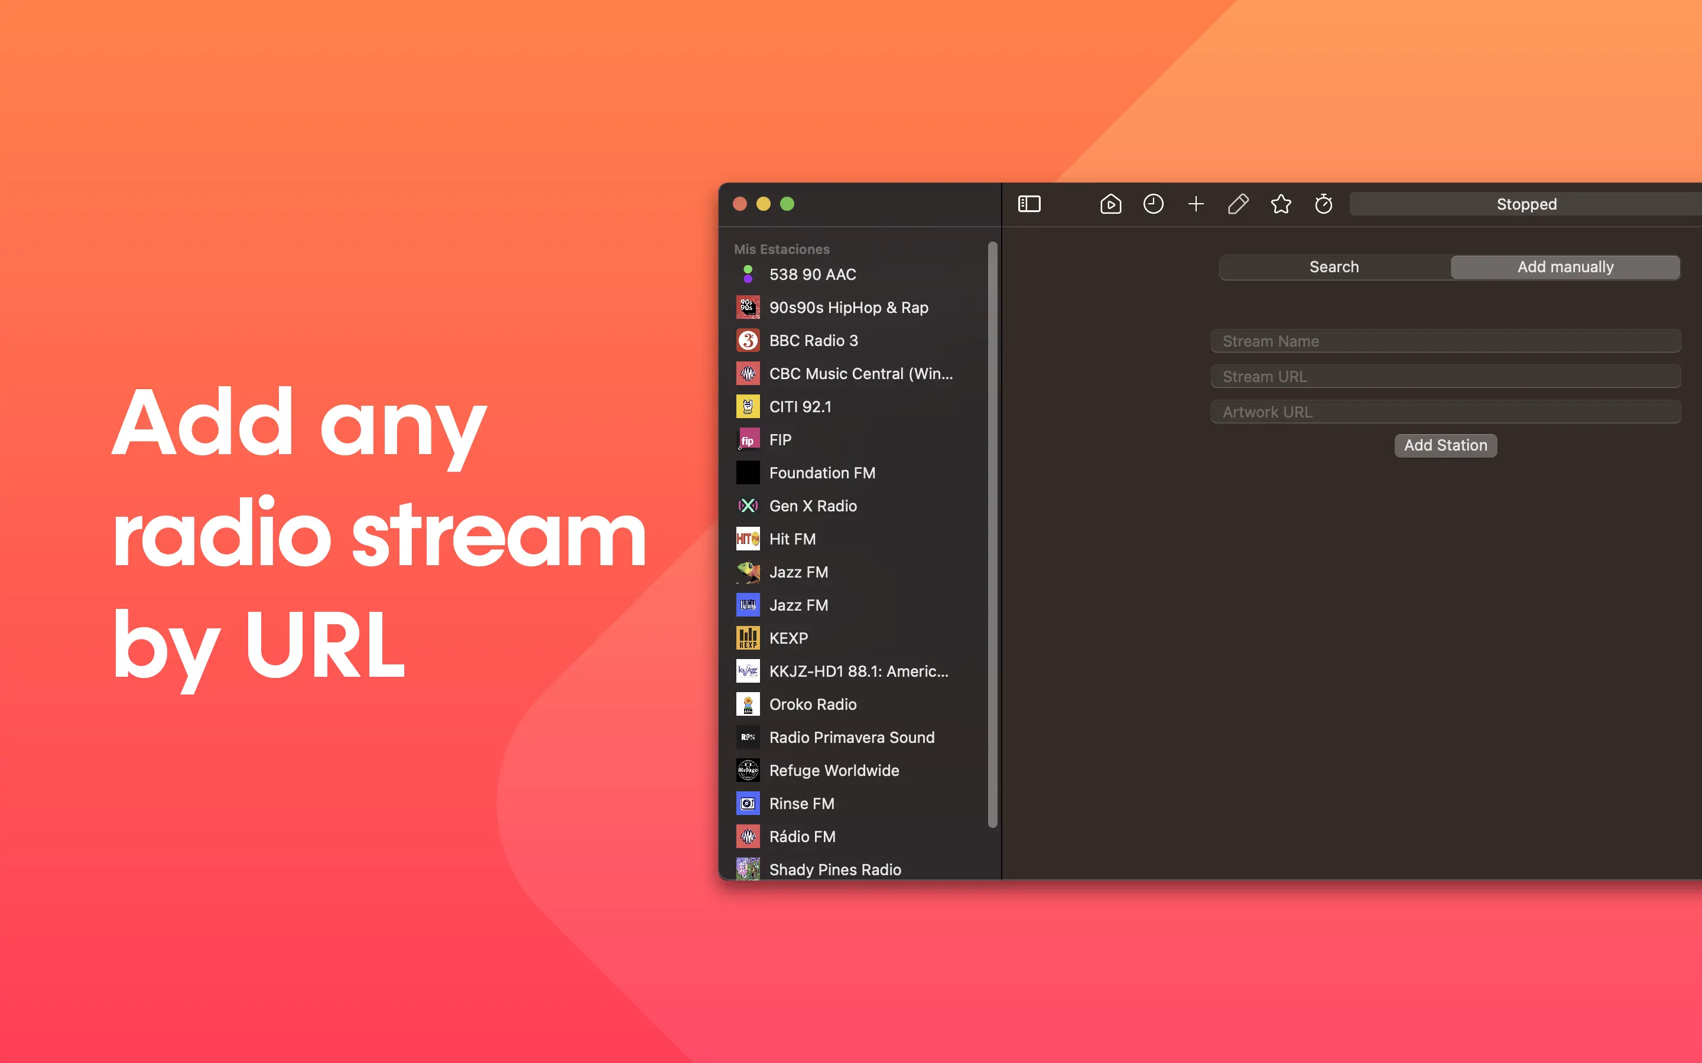1702x1063 pixels.
Task: Toggle the sidebar panel icon
Action: click(x=1029, y=204)
